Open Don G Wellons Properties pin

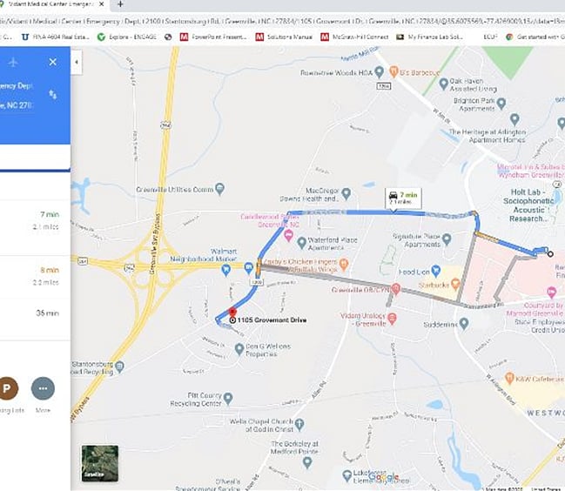[x=239, y=349]
